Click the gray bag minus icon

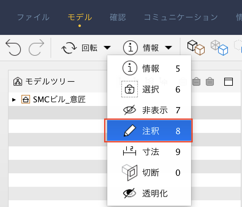196,81
